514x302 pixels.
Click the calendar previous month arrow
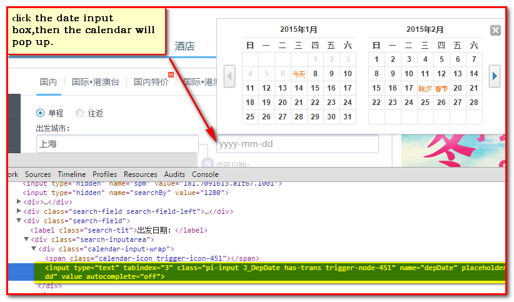(229, 76)
